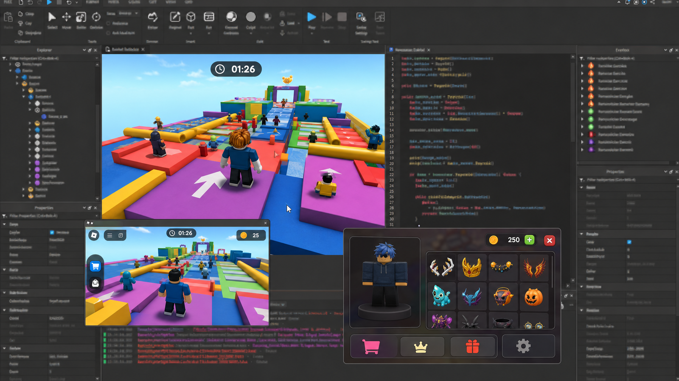Open the undo history dropdown arrow in title bar
The image size is (679, 381).
click(77, 3)
